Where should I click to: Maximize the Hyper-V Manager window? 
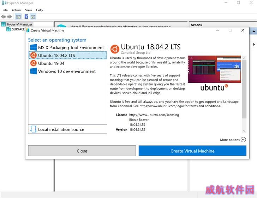coord(239,2)
